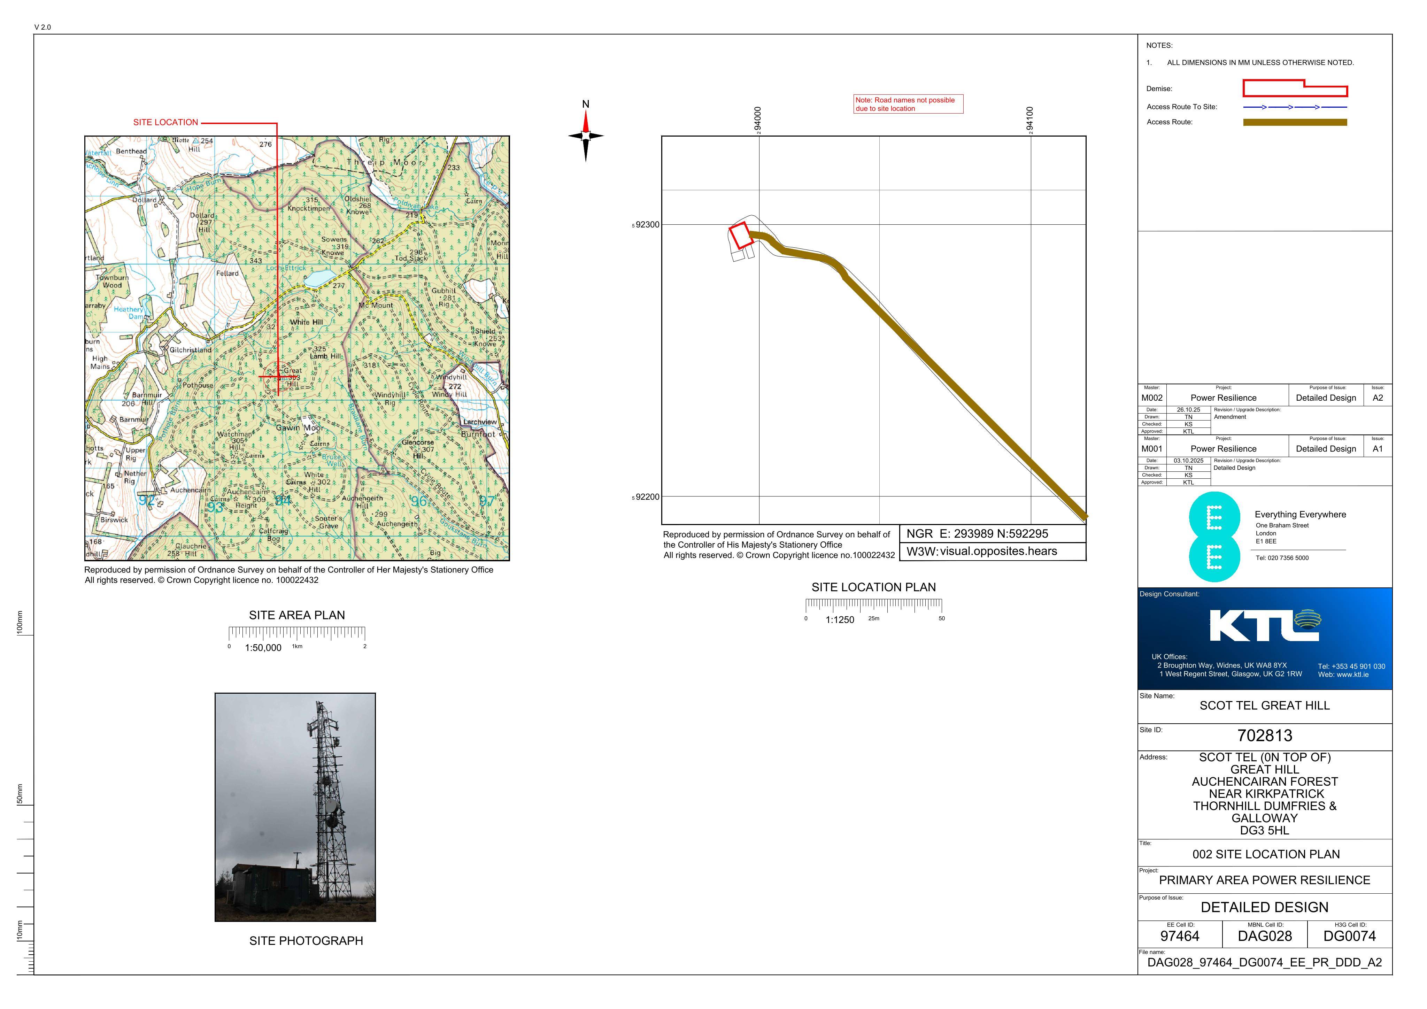Screen dimensions: 1427x1009
Task: Click the revision date '03.10.2025'
Action: point(1188,461)
